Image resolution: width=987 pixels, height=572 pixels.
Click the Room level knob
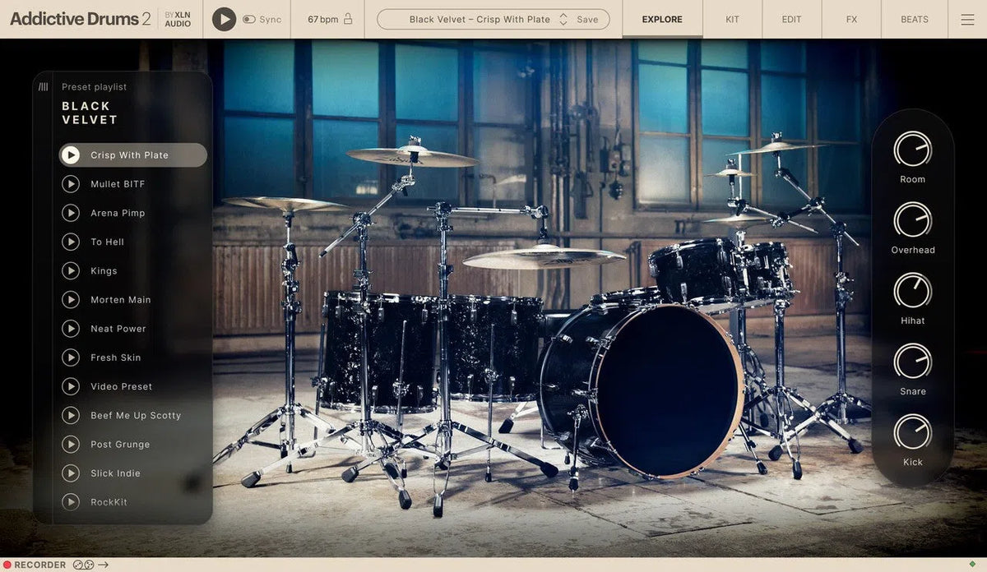912,150
